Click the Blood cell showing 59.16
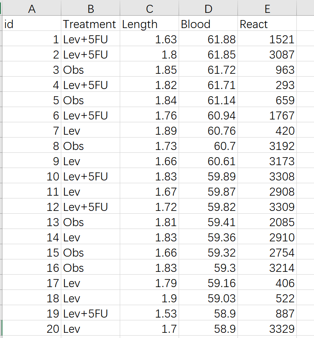The width and height of the screenshot is (314, 338). [208, 283]
